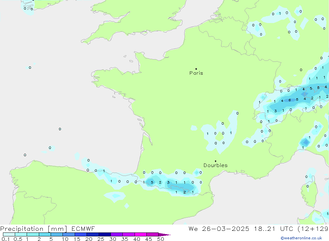Pick the 5–10 mm legend swatch
Viewport: 329px width, 241px height.
click(x=57, y=234)
